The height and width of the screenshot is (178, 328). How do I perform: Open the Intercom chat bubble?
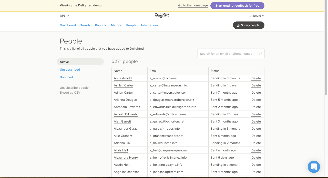tap(314, 167)
